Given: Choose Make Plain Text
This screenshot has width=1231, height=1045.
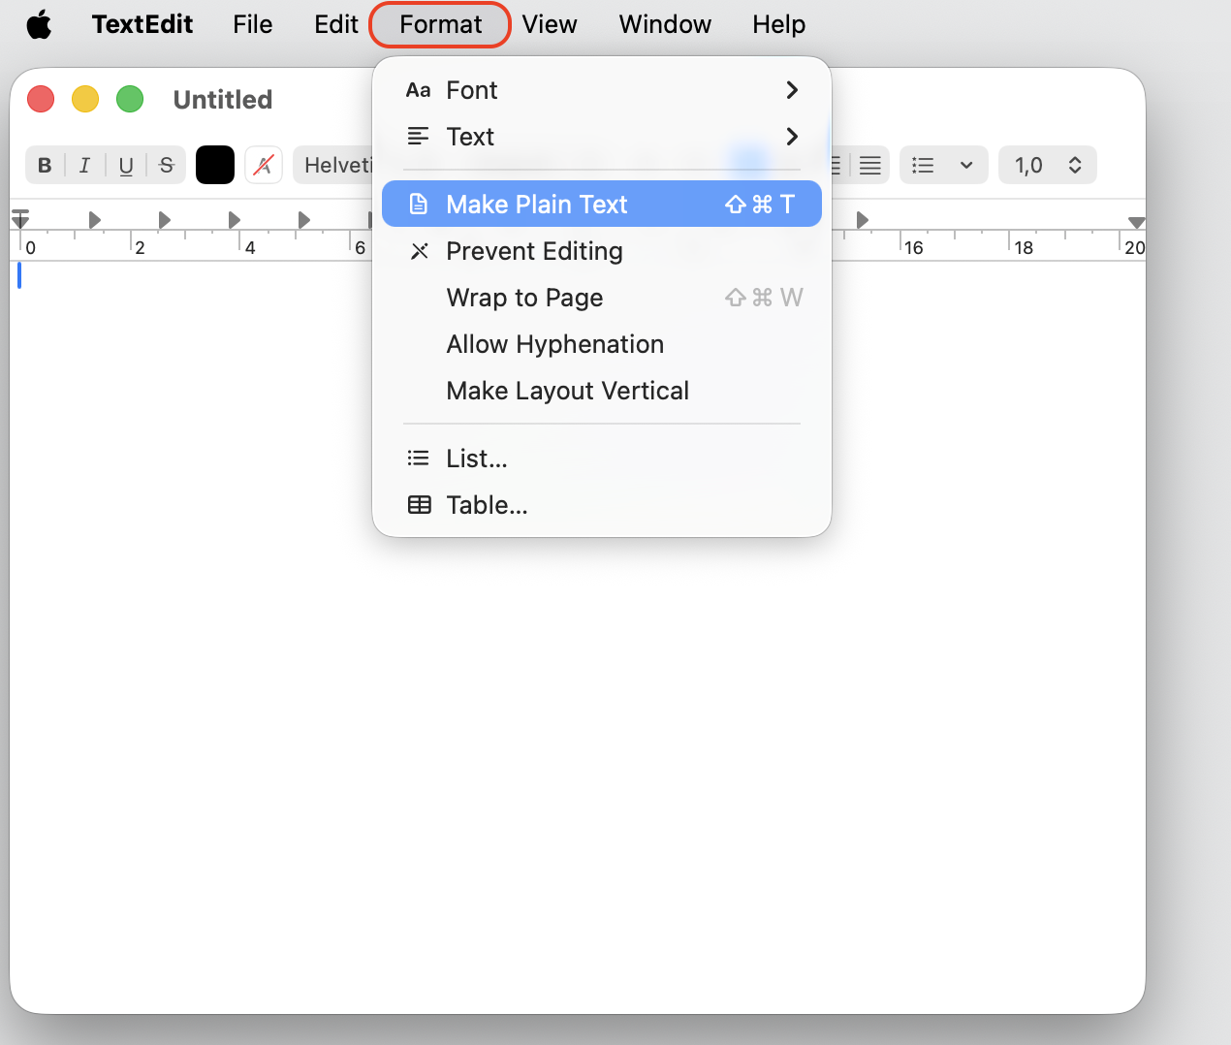Looking at the screenshot, I should pyautogui.click(x=602, y=205).
